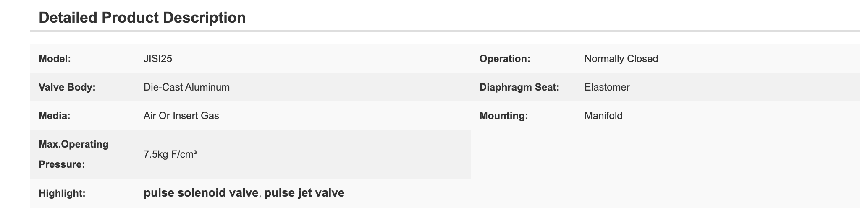Click the 'Max.Operating Pressure:' label
860x213 pixels.
coord(73,154)
